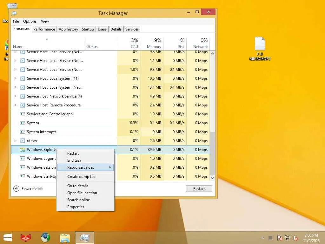
Task: Open the View menu
Action: coord(45,21)
